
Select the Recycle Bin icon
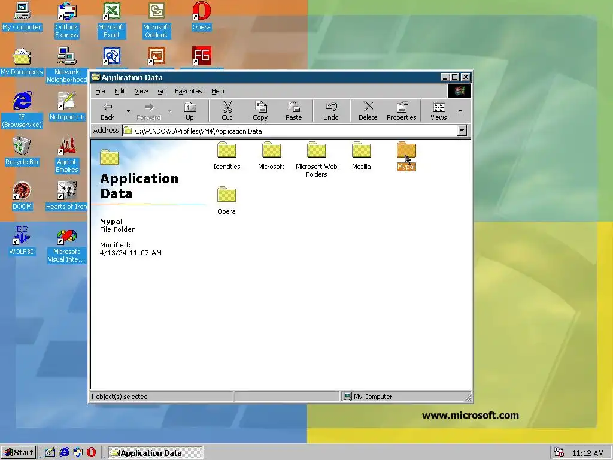[x=22, y=152]
